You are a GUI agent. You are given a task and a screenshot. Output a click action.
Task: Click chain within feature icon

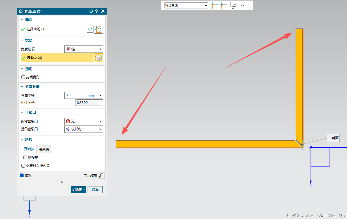233,5
